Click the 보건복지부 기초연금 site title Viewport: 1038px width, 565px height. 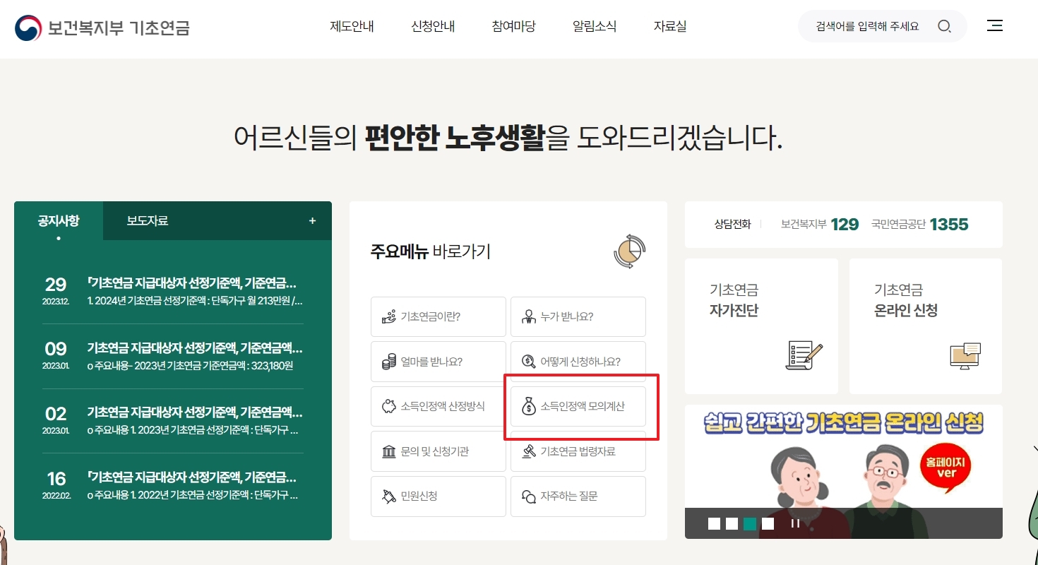click(119, 28)
